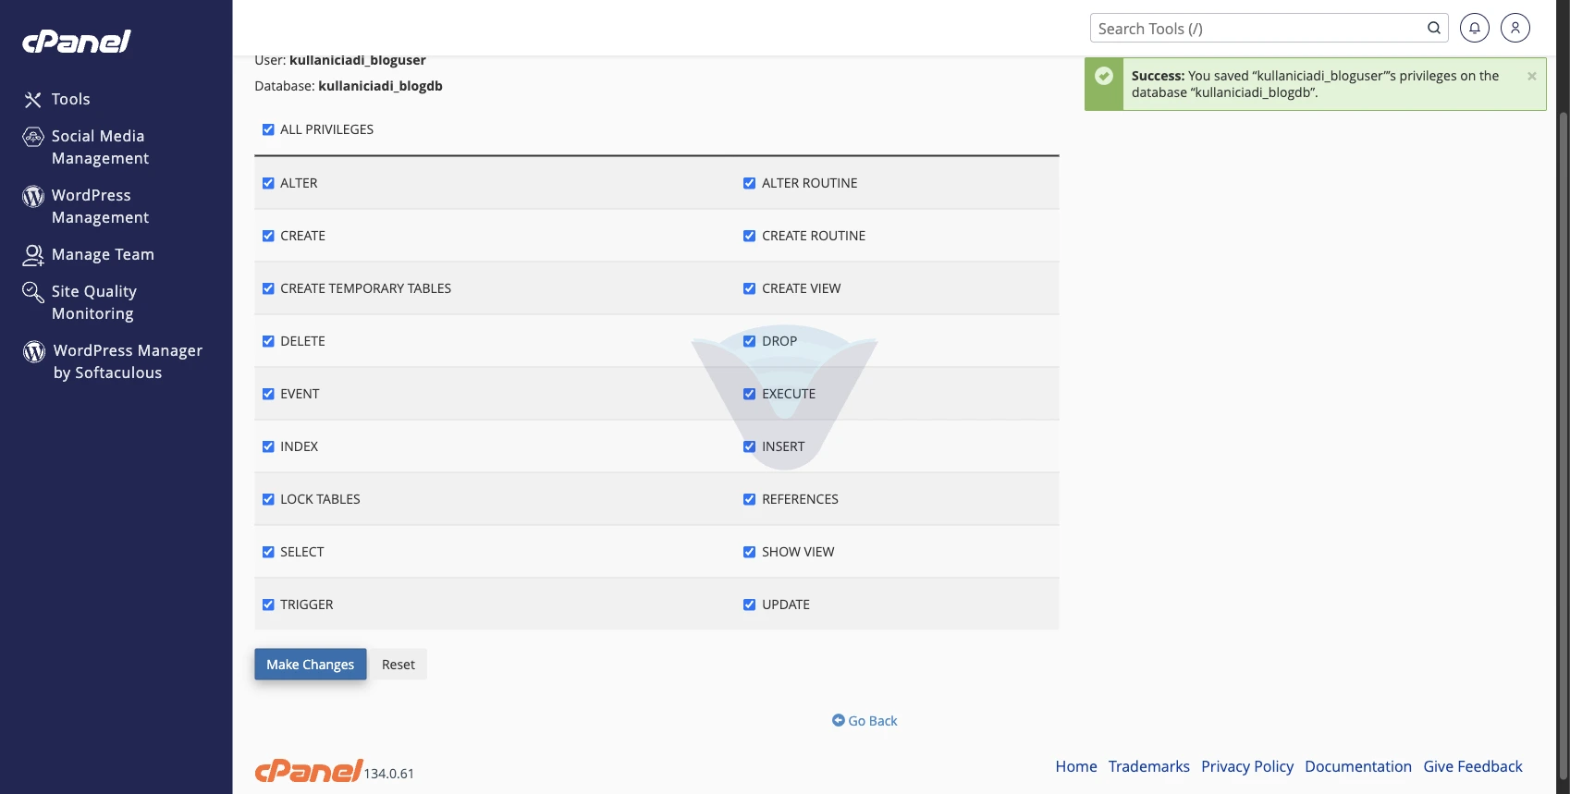The width and height of the screenshot is (1570, 794).
Task: Open the Privacy Policy link
Action: pos(1247,766)
